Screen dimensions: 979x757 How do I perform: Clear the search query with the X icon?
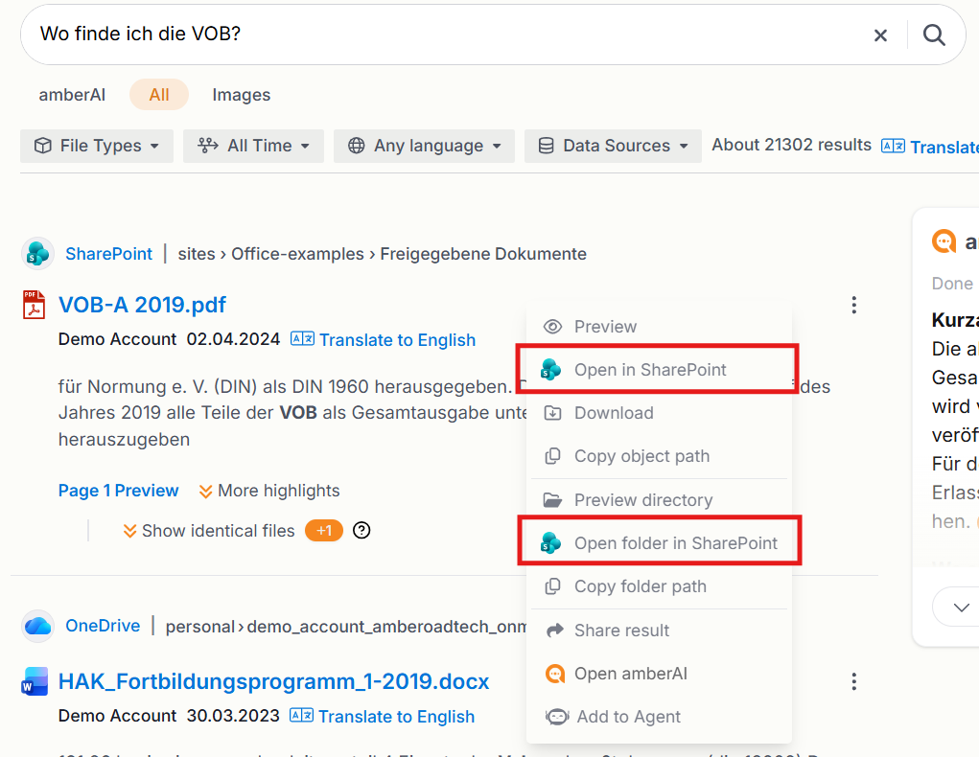point(880,35)
